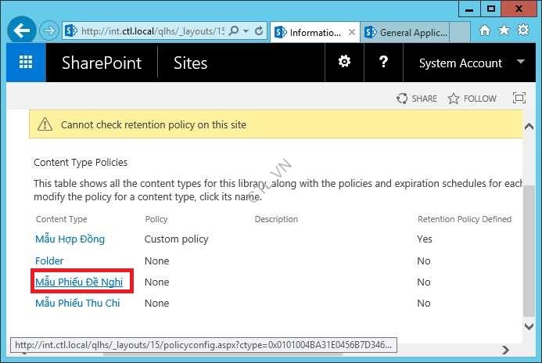Image resolution: width=542 pixels, height=363 pixels.
Task: Click the browser forward arrow button
Action: 48,31
